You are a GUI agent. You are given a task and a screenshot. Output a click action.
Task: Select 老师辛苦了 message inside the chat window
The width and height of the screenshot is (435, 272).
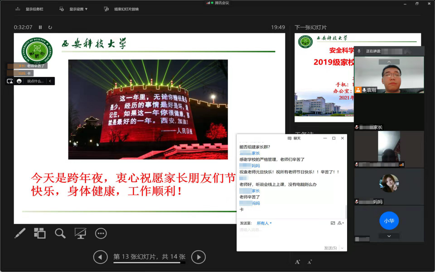coord(250,197)
